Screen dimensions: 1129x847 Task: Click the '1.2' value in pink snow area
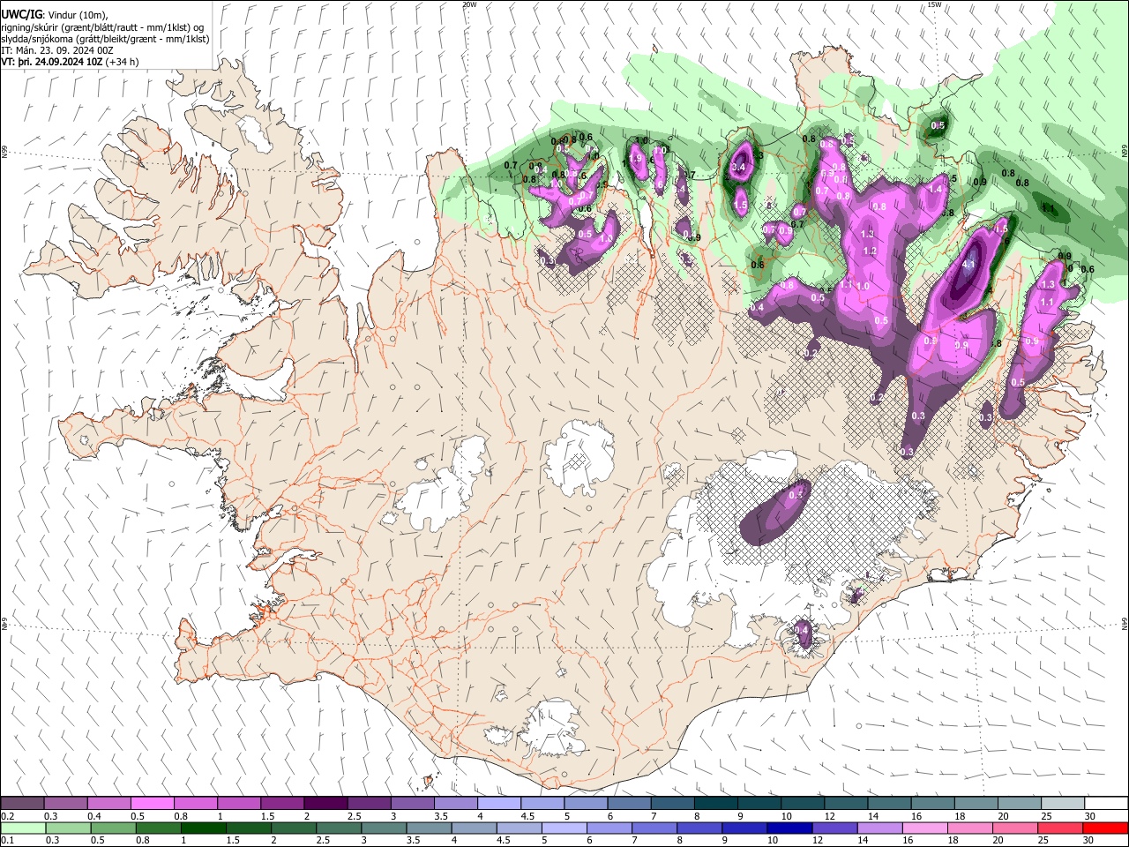[x=869, y=251]
